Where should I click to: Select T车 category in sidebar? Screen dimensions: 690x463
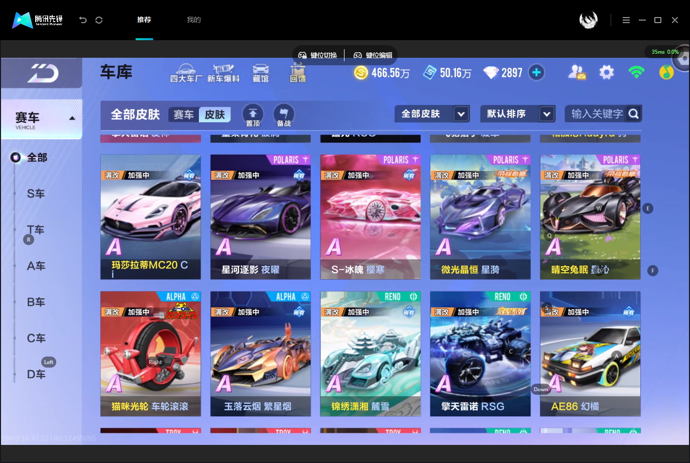coord(36,230)
